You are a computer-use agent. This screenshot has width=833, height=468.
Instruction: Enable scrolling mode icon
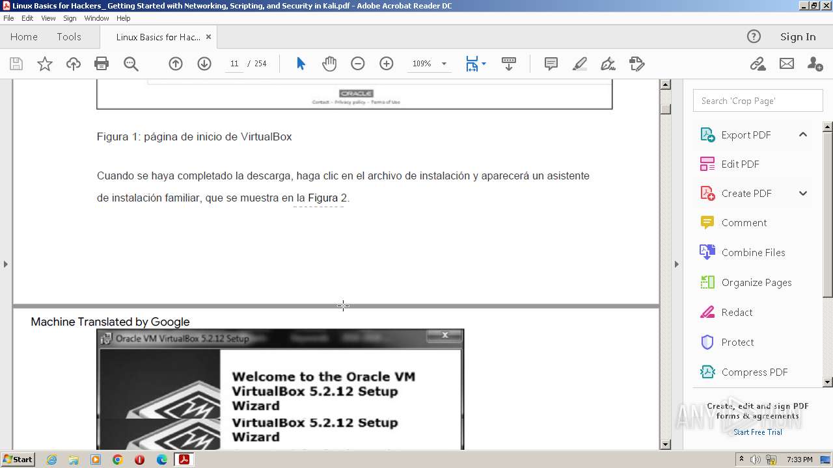point(509,64)
